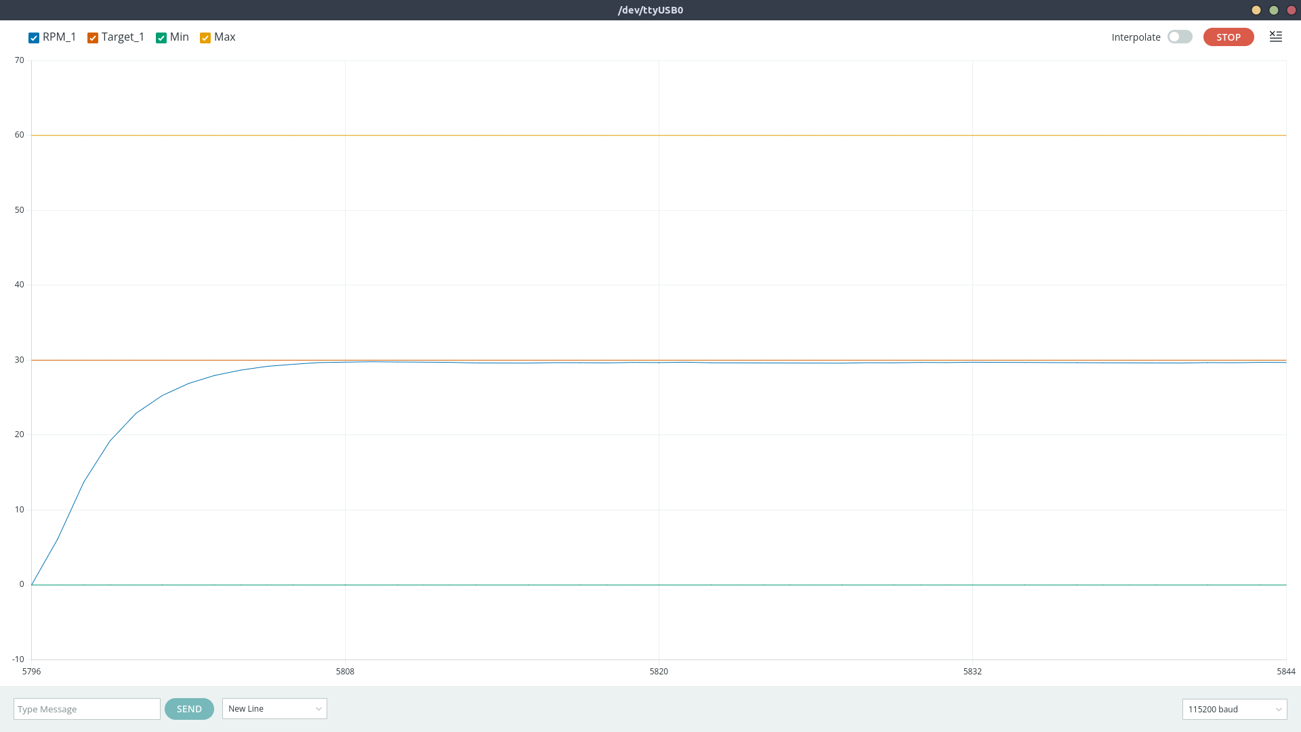The image size is (1301, 732).
Task: Open the New Line ending dropdown
Action: 274,708
